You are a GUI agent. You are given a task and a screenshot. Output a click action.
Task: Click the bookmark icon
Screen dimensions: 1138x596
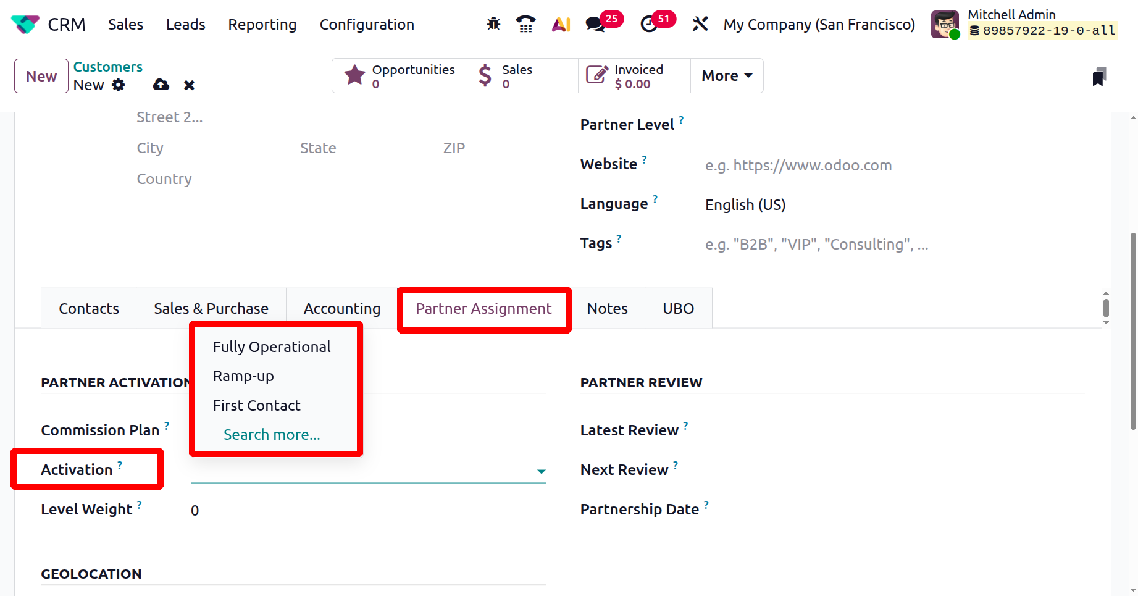[x=1098, y=77]
